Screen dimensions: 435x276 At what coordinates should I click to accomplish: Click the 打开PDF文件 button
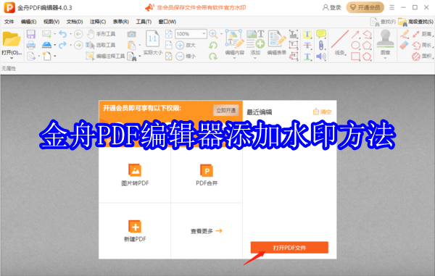tap(289, 248)
